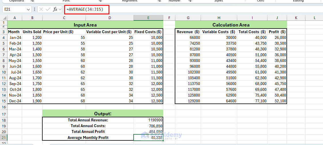Select the price cell in Mar-24 row
Image resolution: width=323 pixels, height=145 pixels.
(64, 49)
